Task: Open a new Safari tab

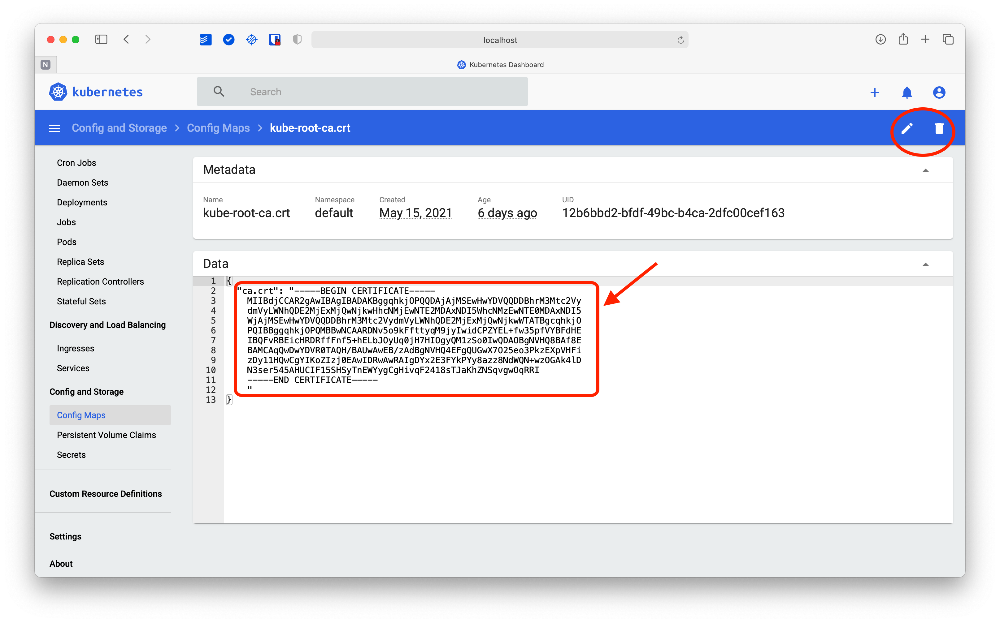Action: 925,40
